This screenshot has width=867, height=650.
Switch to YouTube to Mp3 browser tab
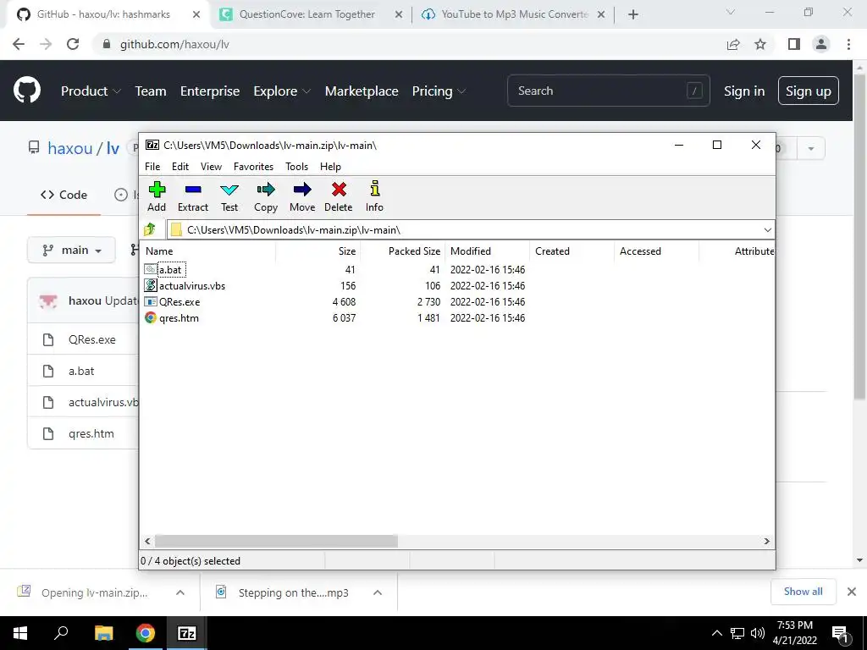514,14
